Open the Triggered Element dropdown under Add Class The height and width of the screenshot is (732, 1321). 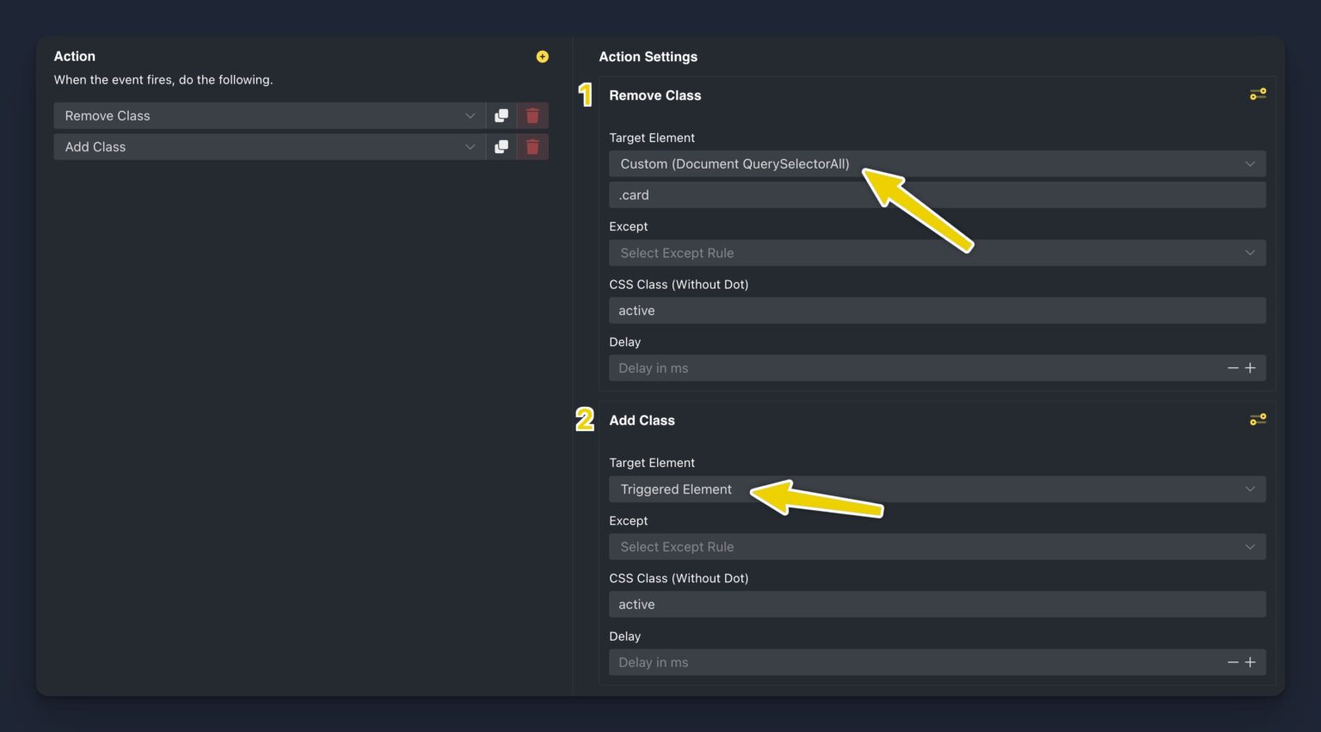937,489
